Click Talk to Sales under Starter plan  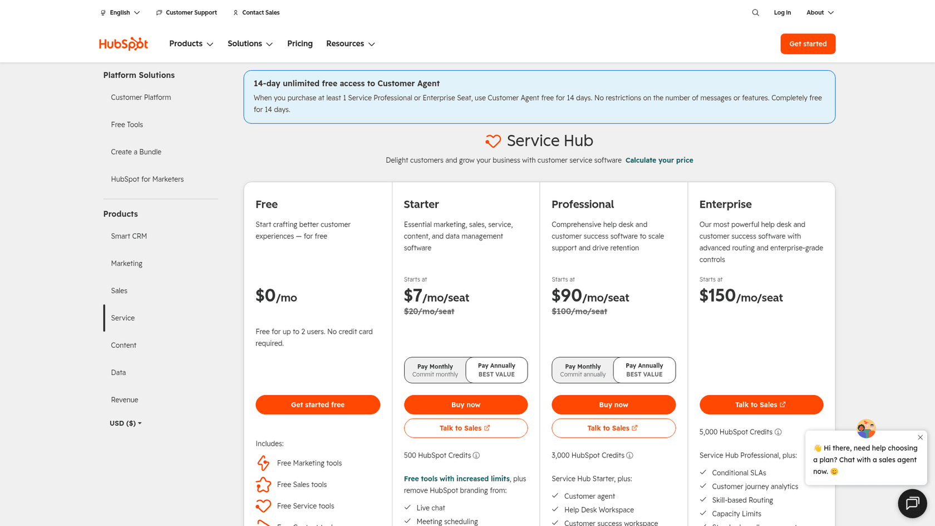pos(466,428)
